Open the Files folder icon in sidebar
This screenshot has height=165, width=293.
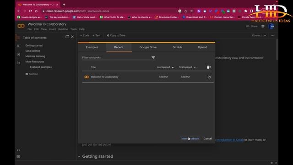(18, 63)
